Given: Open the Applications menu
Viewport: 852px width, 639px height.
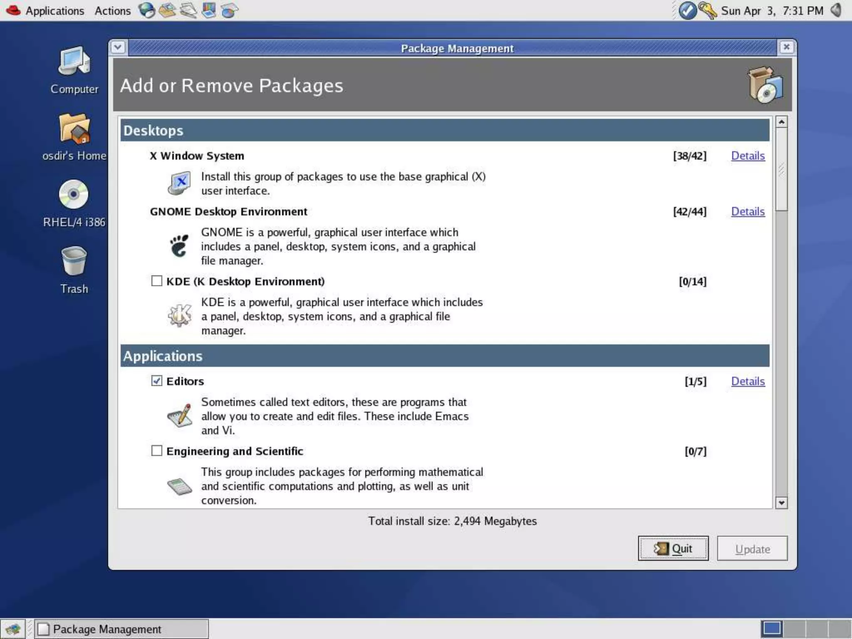Looking at the screenshot, I should tap(54, 10).
